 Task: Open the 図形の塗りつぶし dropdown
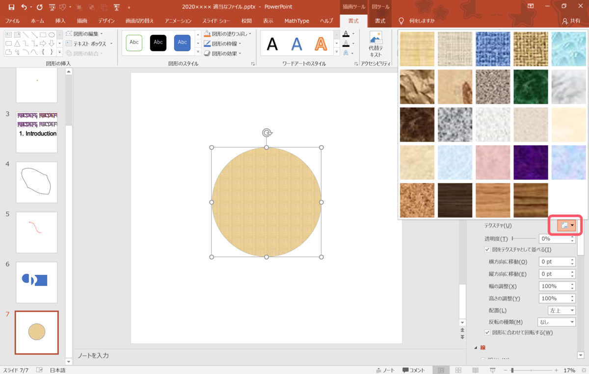(227, 34)
